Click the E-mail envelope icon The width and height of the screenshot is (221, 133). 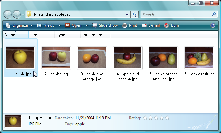144,25
